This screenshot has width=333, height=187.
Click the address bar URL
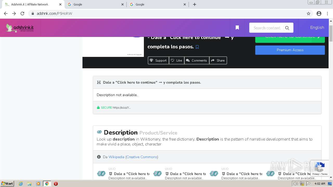54,14
